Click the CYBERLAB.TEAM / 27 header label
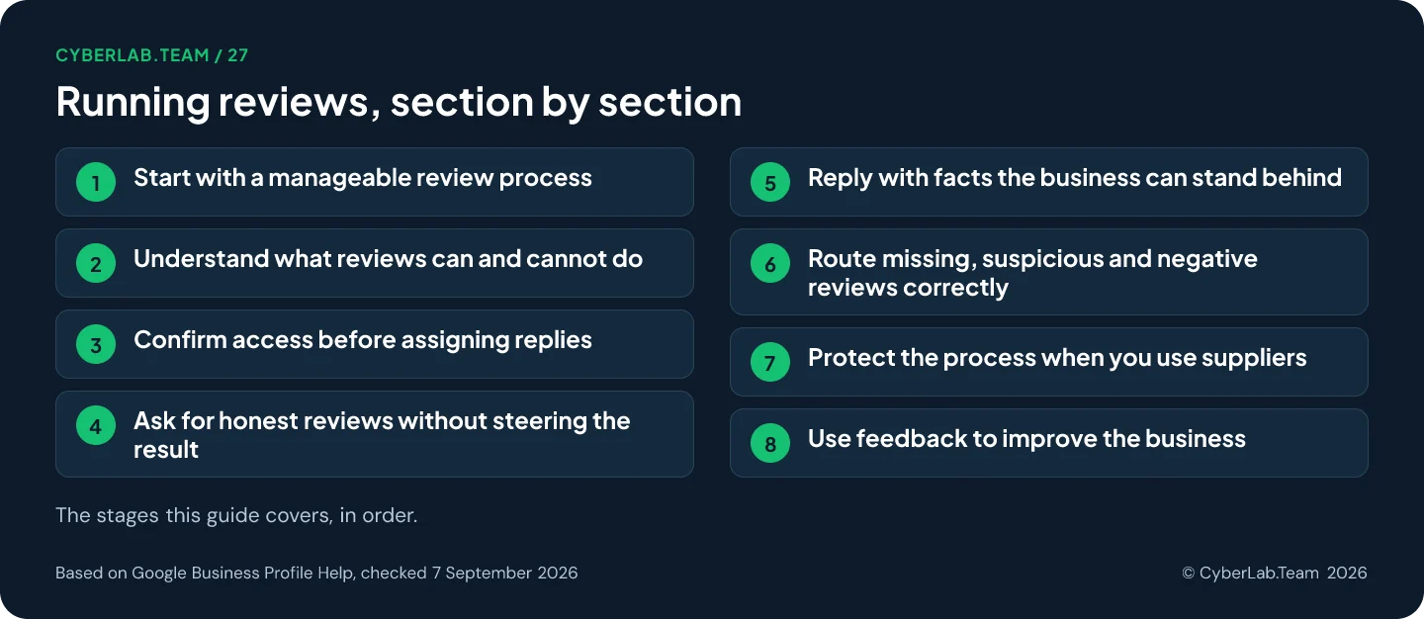Image resolution: width=1424 pixels, height=619 pixels. coord(152,55)
